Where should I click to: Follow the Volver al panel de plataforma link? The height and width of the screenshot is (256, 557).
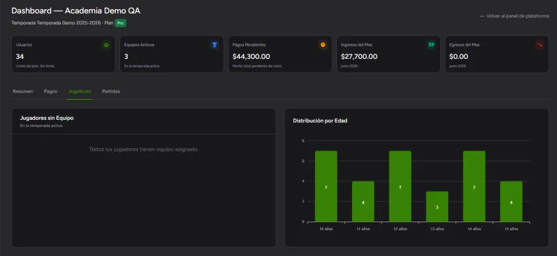pos(515,17)
